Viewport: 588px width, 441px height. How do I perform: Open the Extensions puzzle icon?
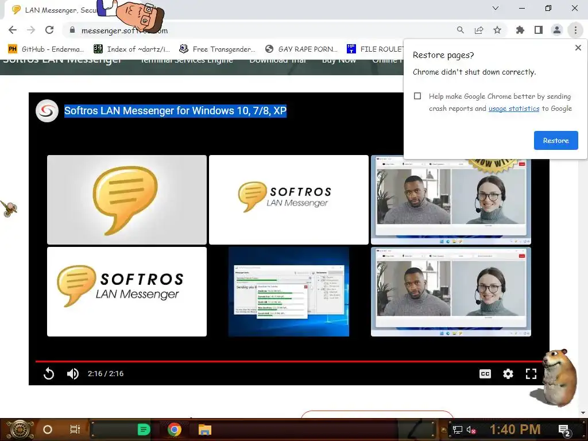520,30
